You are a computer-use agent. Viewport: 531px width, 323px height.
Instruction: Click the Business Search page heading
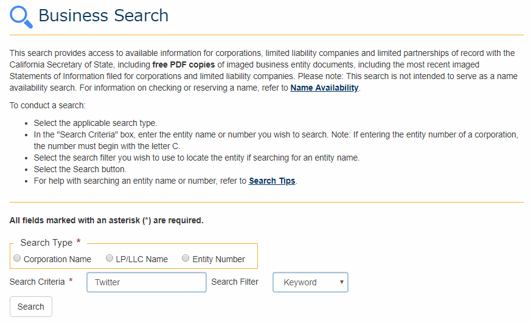(103, 16)
